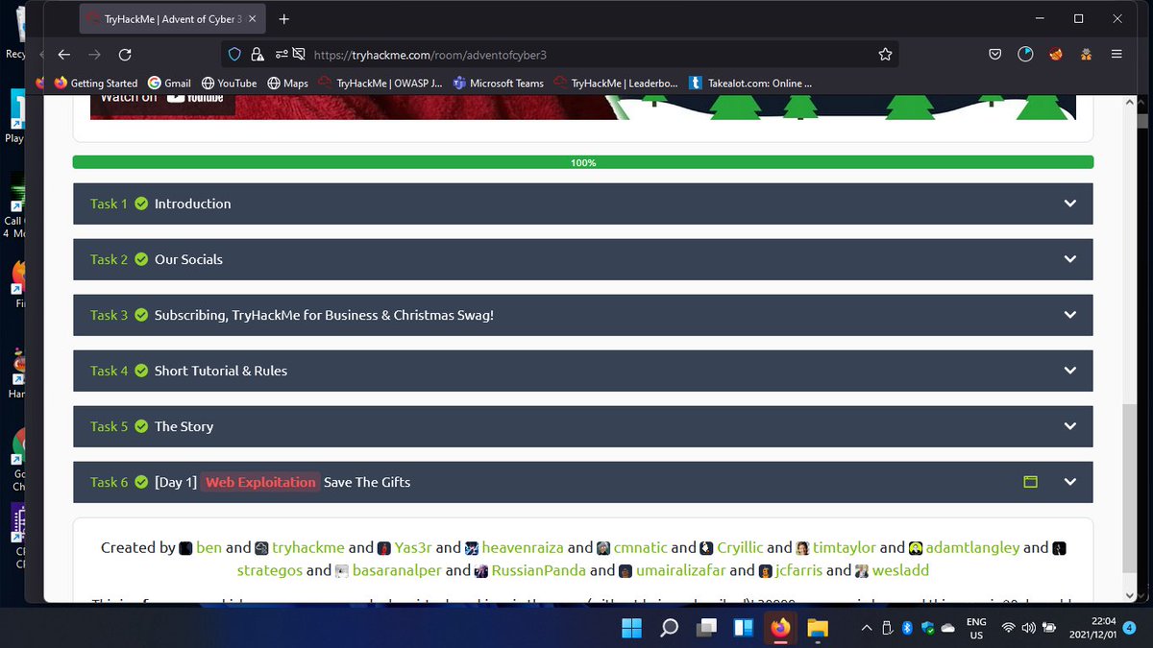Open the TryHackMe Leaderboard bookmark
This screenshot has height=648, width=1153.
point(615,84)
